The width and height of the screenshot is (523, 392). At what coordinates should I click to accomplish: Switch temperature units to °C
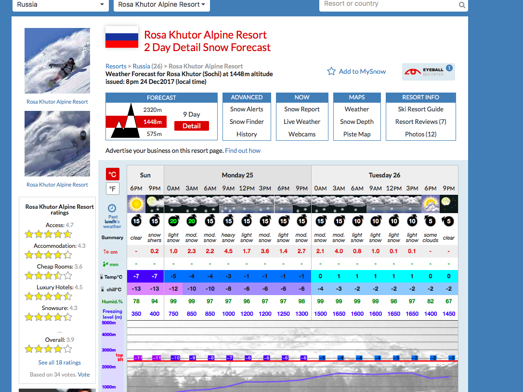tap(112, 174)
